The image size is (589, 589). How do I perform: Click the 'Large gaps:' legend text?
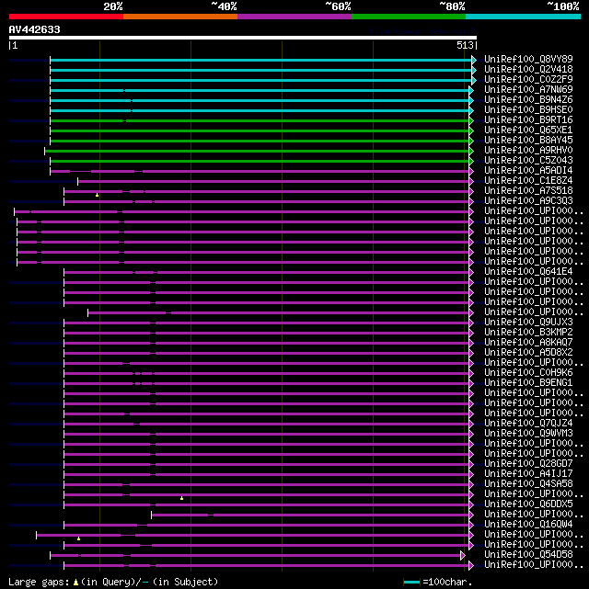[40, 583]
